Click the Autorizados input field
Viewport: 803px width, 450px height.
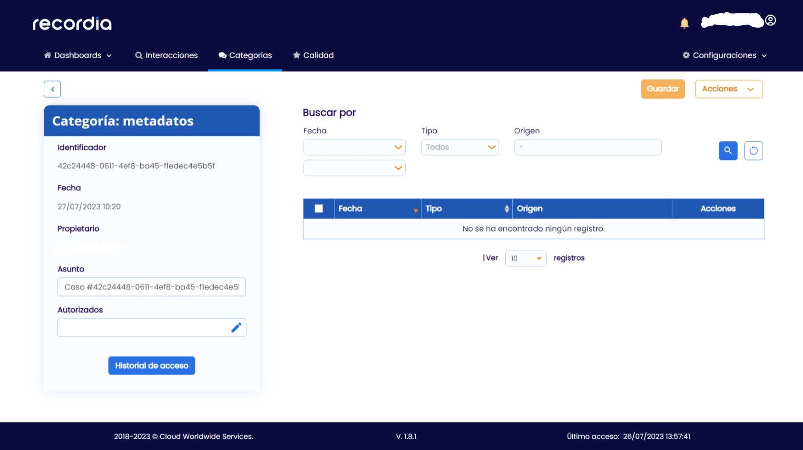152,327
